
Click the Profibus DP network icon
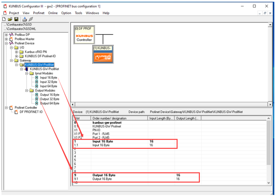coord(11,35)
